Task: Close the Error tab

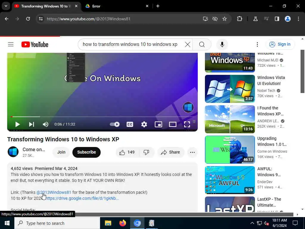Action: (x=147, y=6)
